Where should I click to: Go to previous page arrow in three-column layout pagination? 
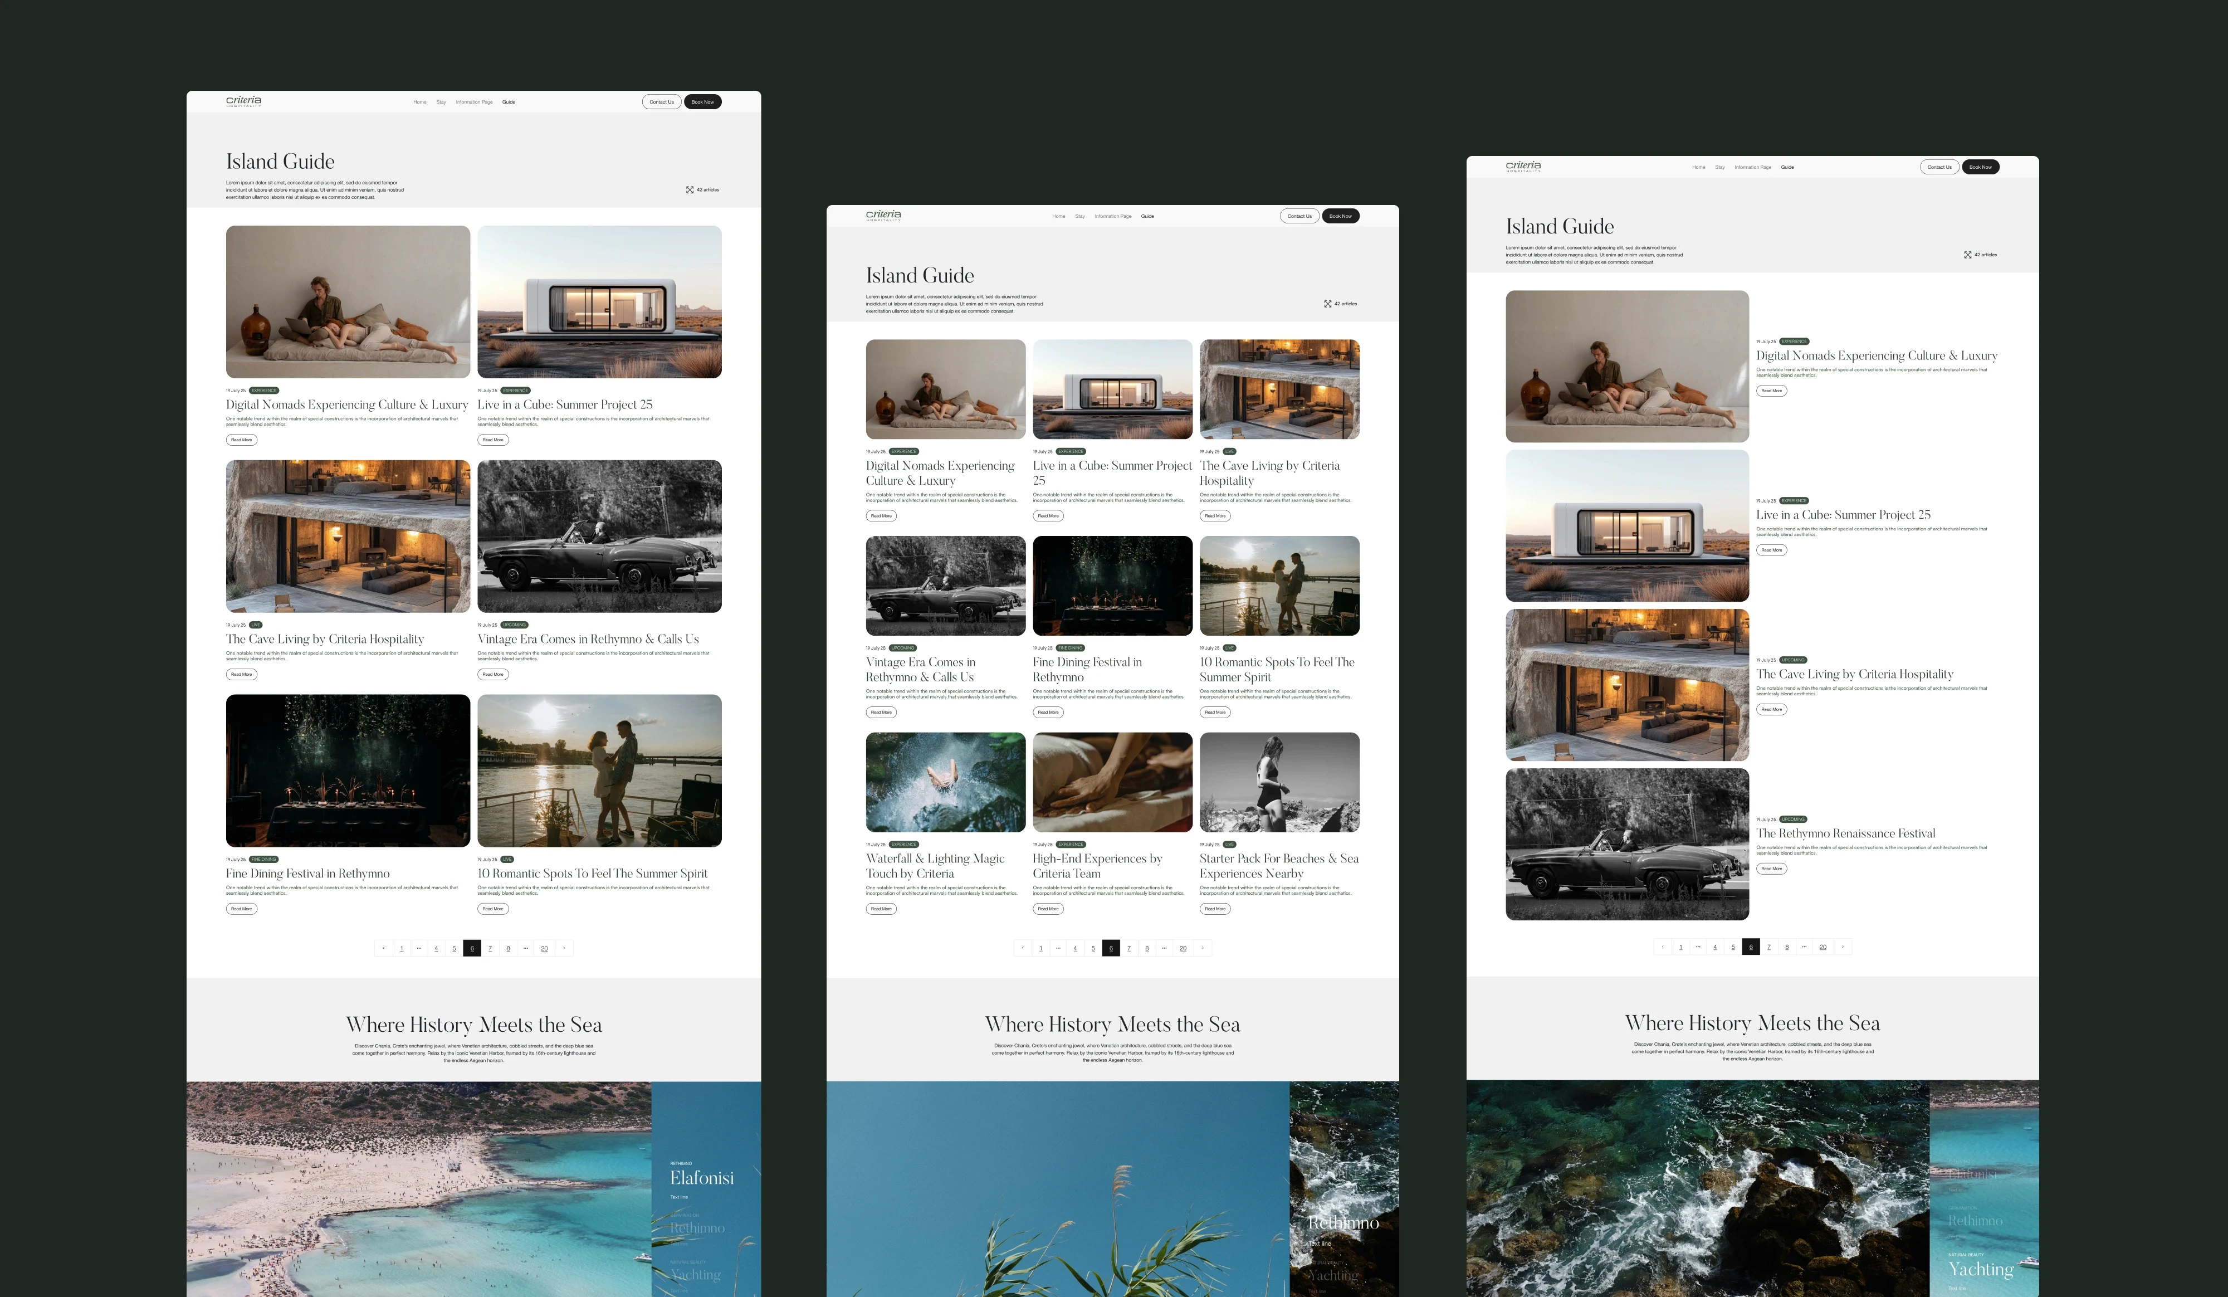[1023, 948]
